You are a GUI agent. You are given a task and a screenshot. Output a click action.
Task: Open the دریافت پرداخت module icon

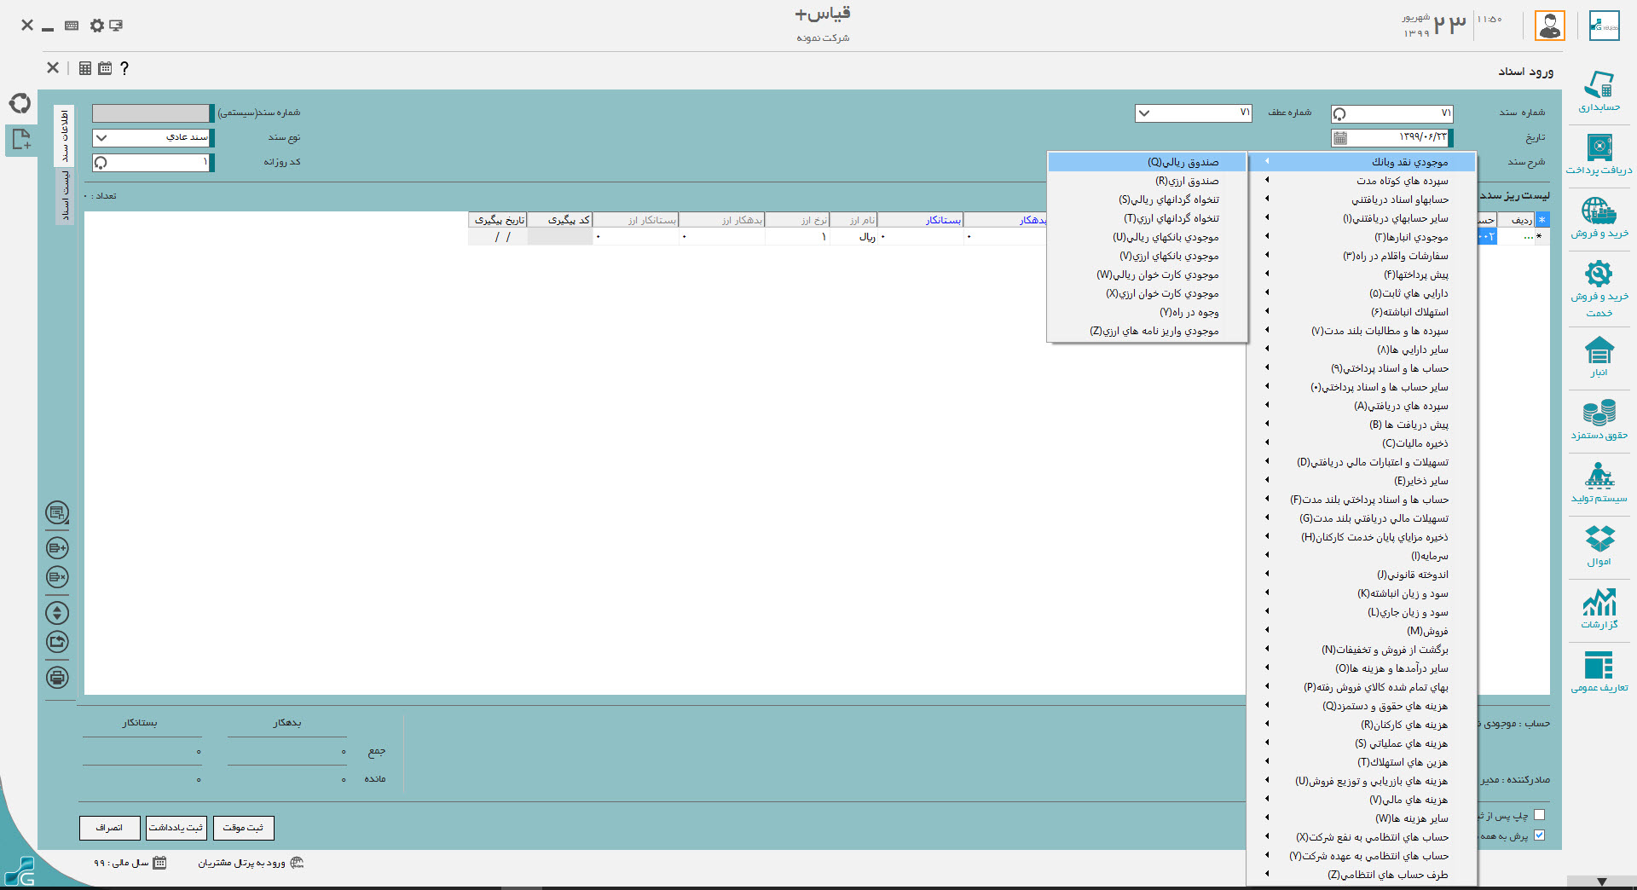[x=1599, y=154]
